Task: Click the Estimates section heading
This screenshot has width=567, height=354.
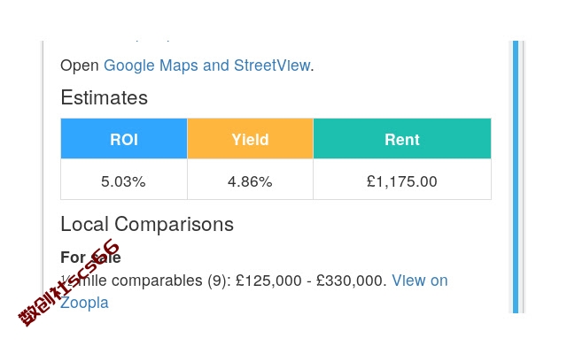Action: click(x=105, y=97)
